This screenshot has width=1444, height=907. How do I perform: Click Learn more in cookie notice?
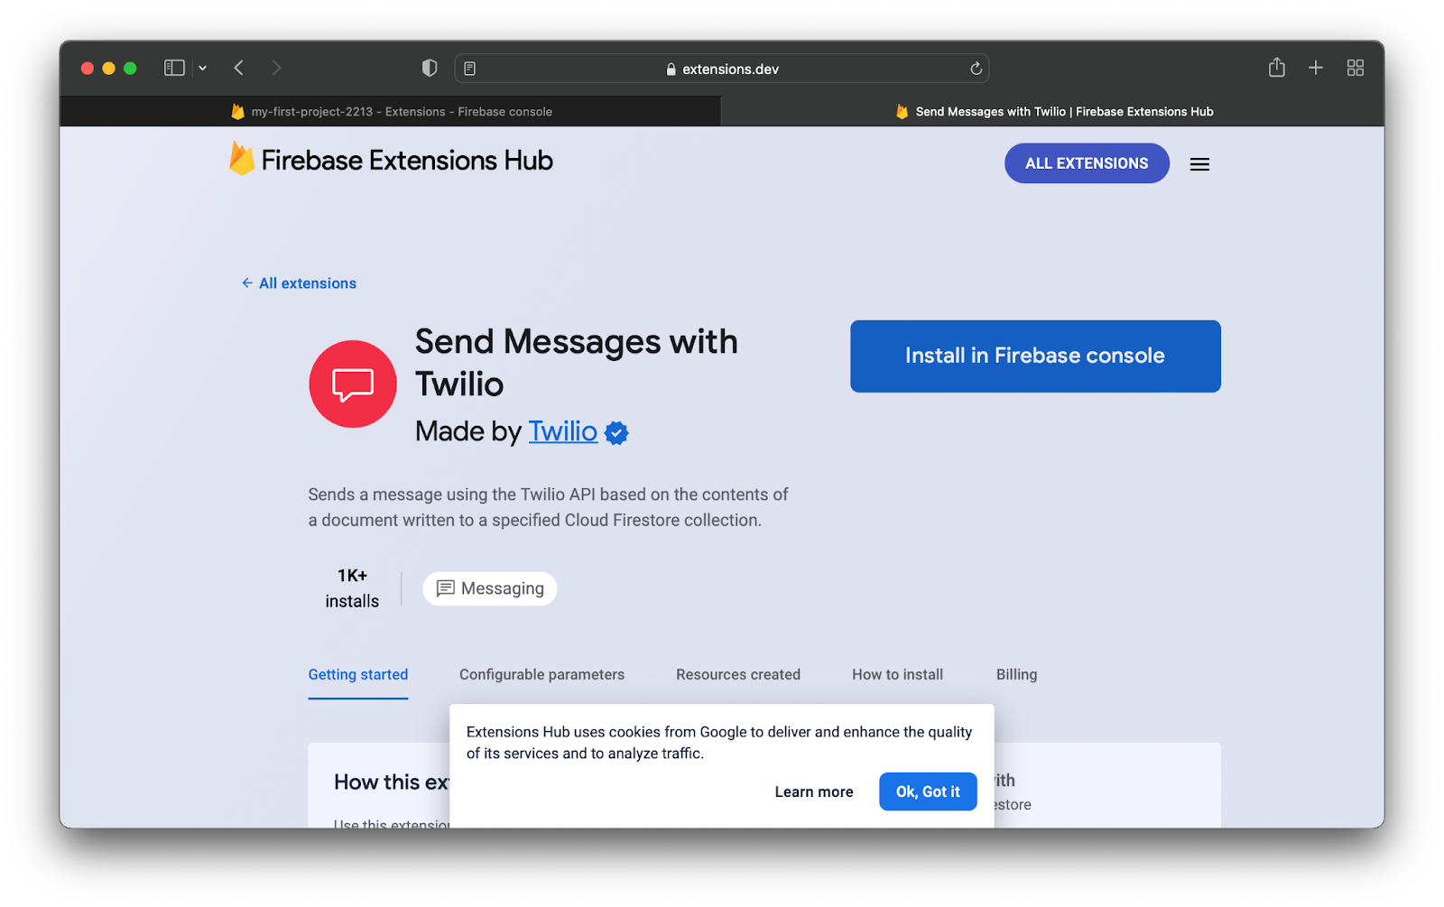(814, 791)
